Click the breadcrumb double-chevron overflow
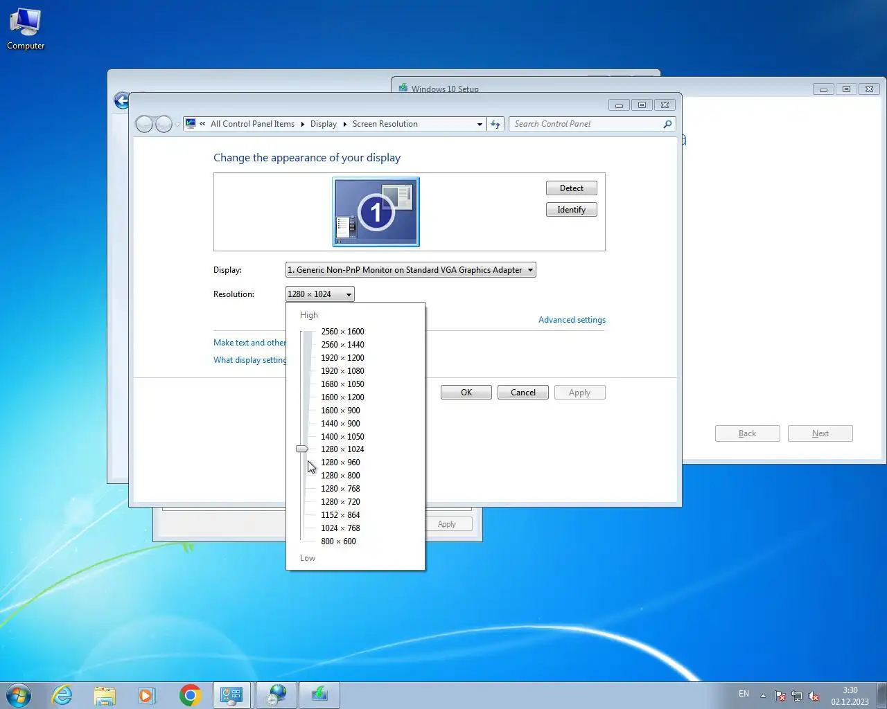887x709 pixels. (x=202, y=124)
